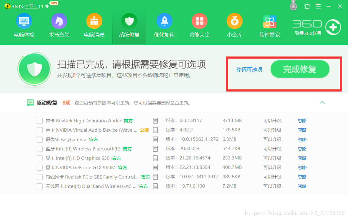Tick checkbox for Intel Dual Band Wireless-AC
348x219 pixels.
pyautogui.click(x=40, y=186)
